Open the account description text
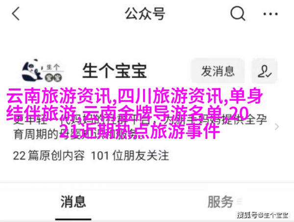 140,127
